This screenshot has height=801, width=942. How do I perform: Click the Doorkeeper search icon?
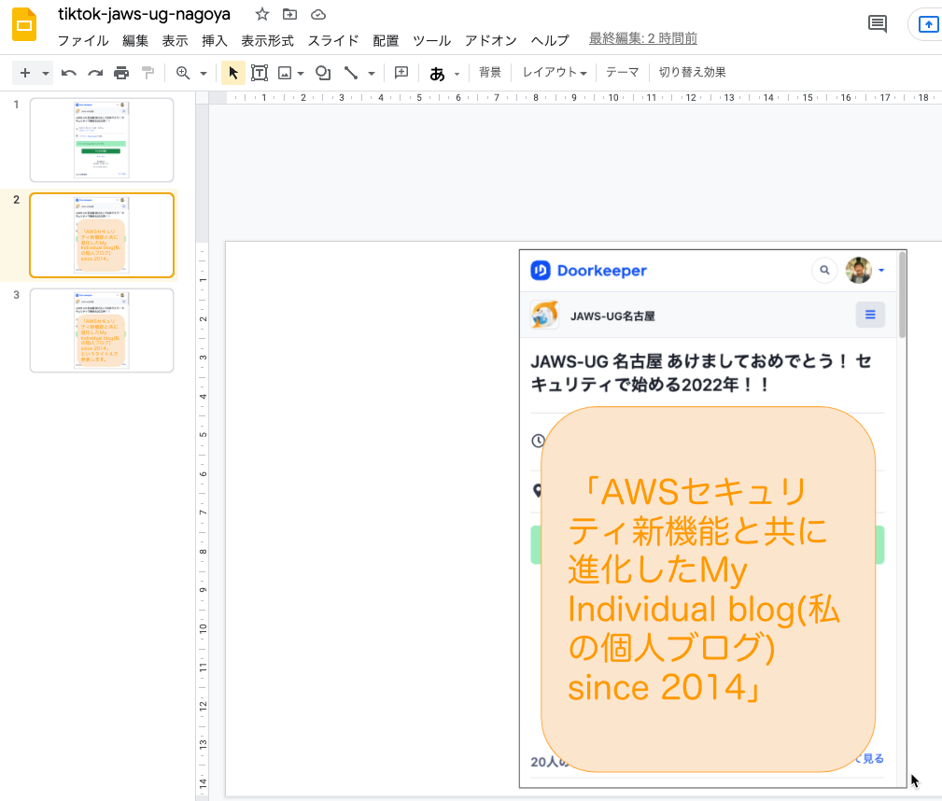(x=824, y=271)
